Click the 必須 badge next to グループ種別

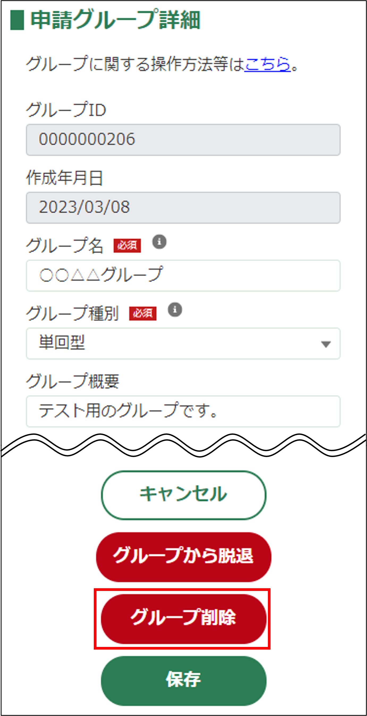[x=143, y=314]
